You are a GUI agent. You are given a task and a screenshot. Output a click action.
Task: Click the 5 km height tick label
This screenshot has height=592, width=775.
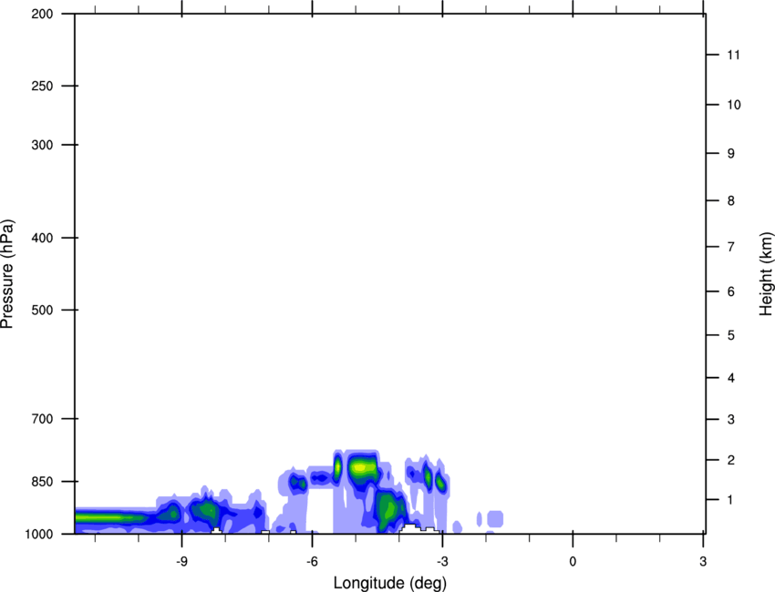coord(729,336)
